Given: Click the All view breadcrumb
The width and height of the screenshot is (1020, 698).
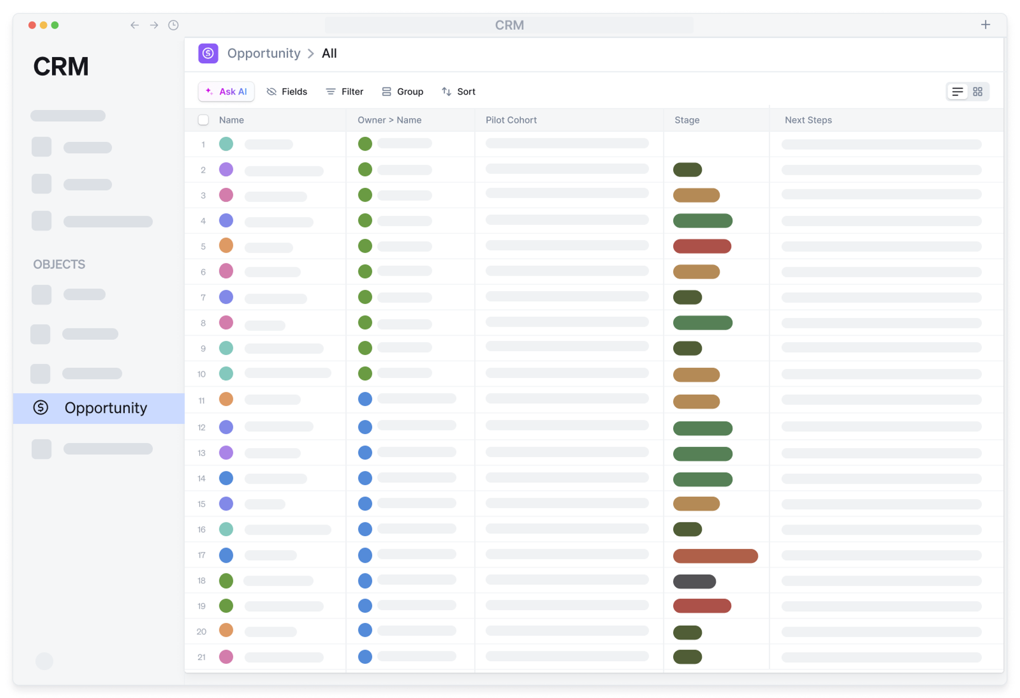Looking at the screenshot, I should point(329,54).
